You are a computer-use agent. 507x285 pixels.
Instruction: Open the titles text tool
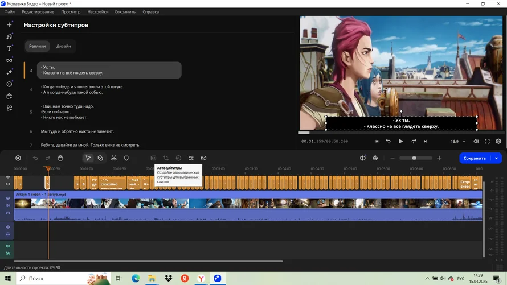click(9, 48)
